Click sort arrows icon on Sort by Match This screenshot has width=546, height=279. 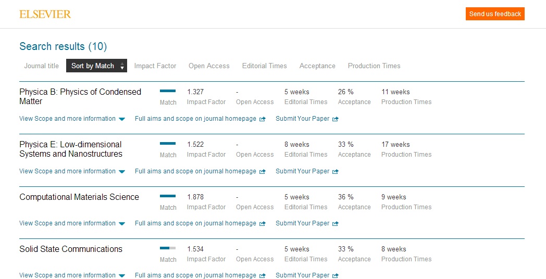[x=122, y=66]
